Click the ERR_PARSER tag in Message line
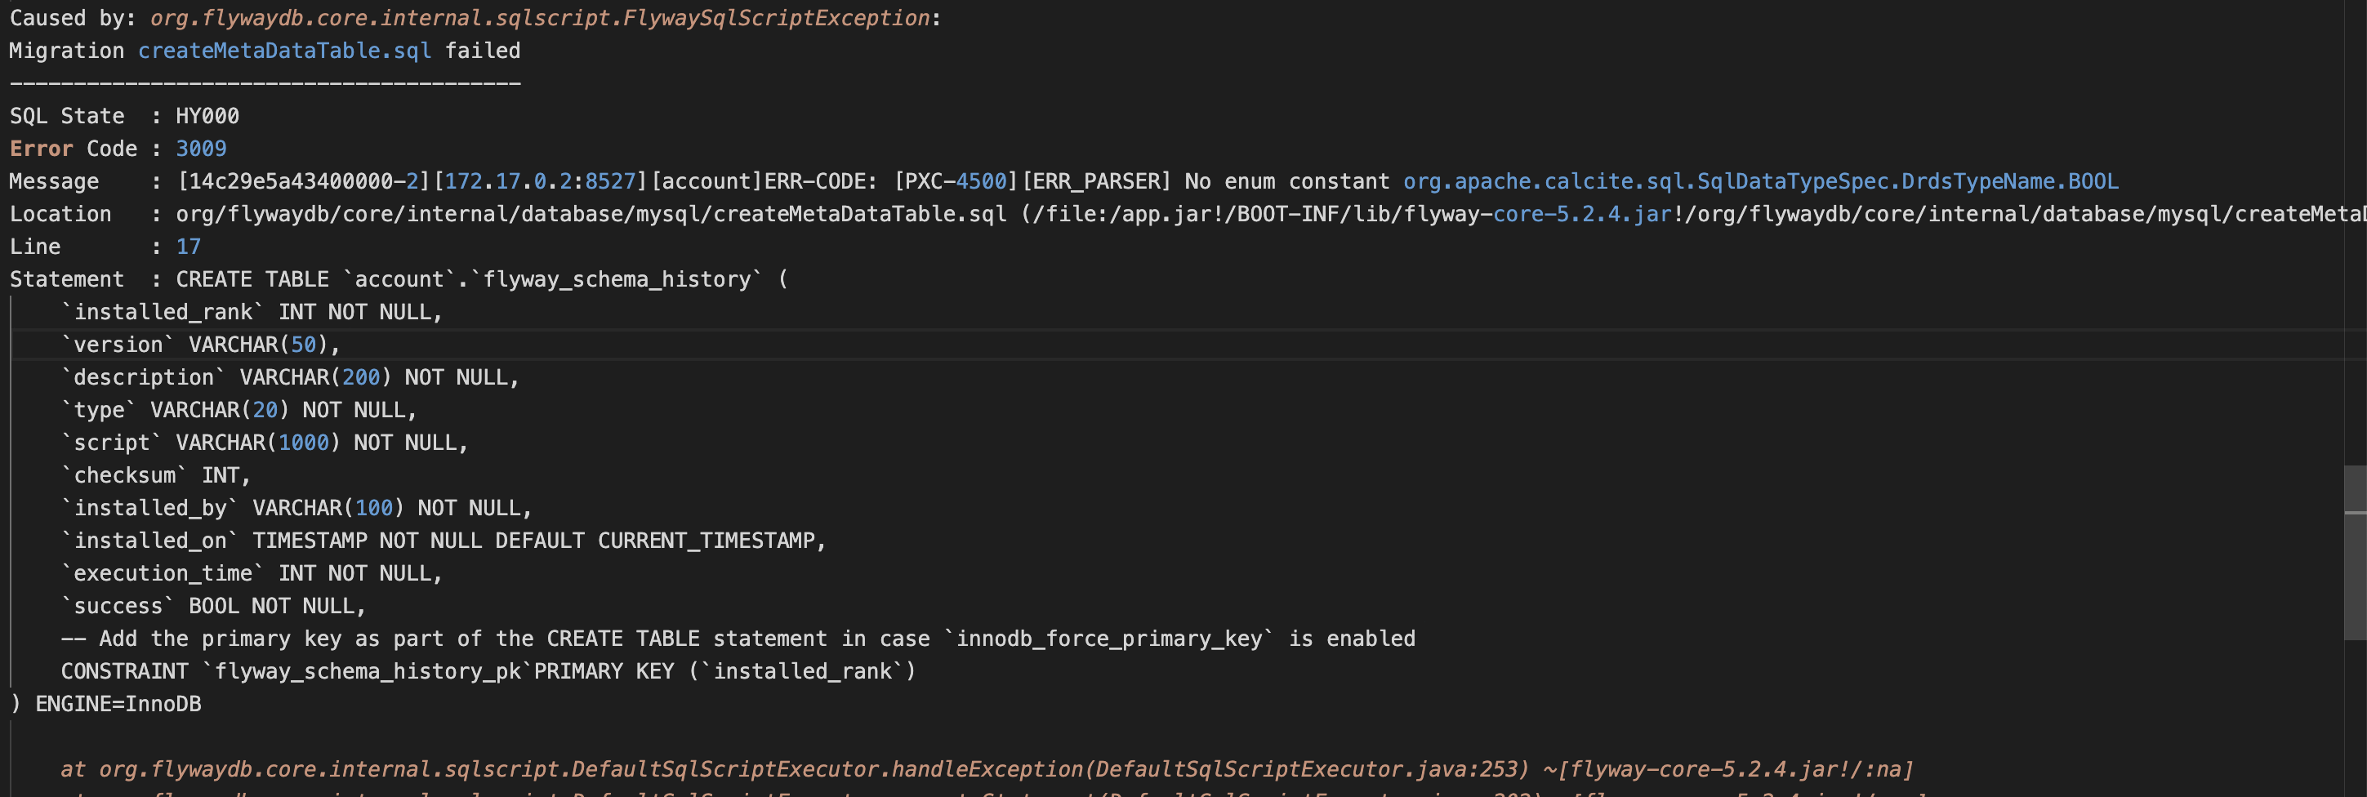Image resolution: width=2367 pixels, height=797 pixels. (1096, 181)
